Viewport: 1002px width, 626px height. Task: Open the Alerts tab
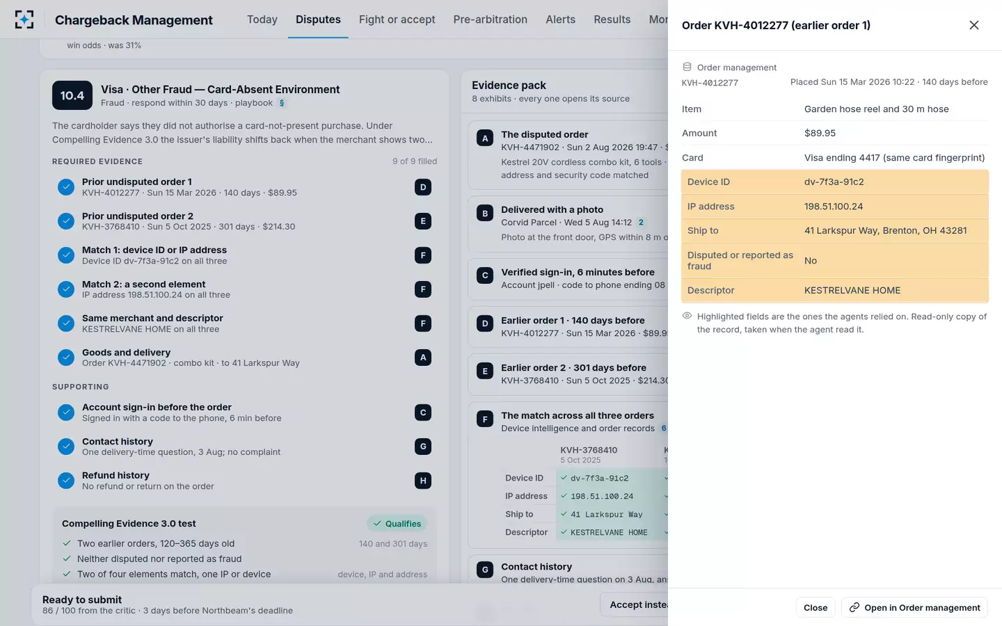tap(561, 19)
